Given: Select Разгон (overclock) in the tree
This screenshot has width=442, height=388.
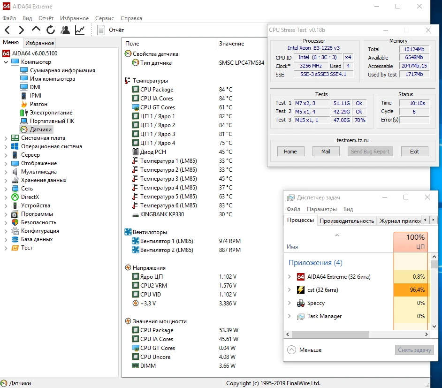Looking at the screenshot, I should [38, 104].
